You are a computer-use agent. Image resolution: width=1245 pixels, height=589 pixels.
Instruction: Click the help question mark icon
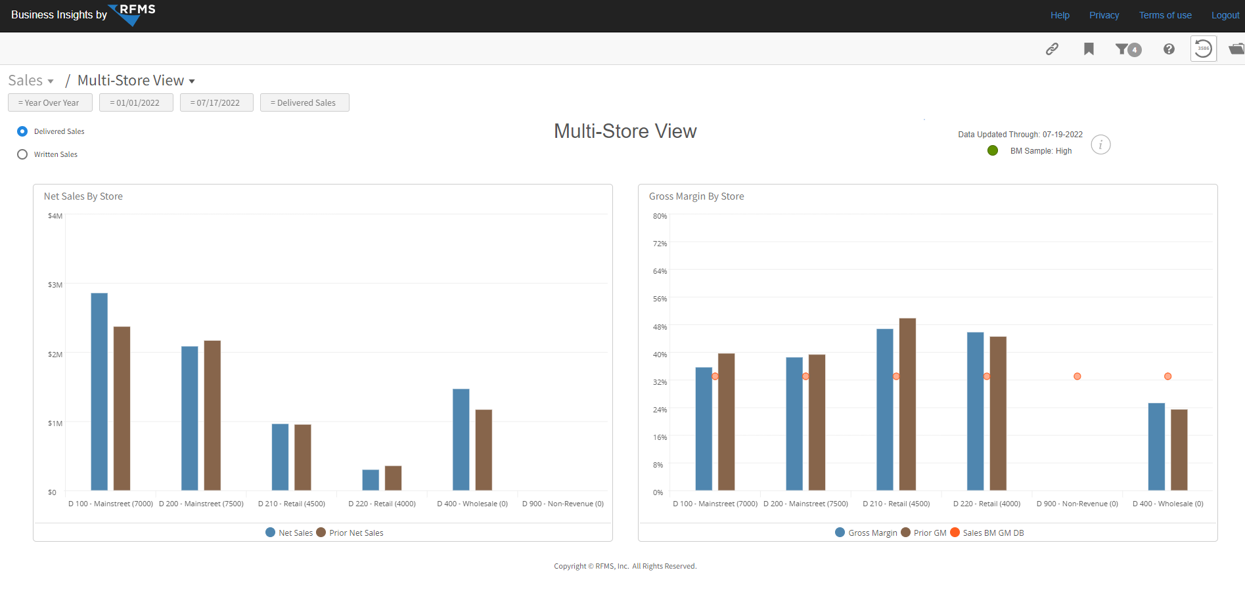tap(1169, 49)
